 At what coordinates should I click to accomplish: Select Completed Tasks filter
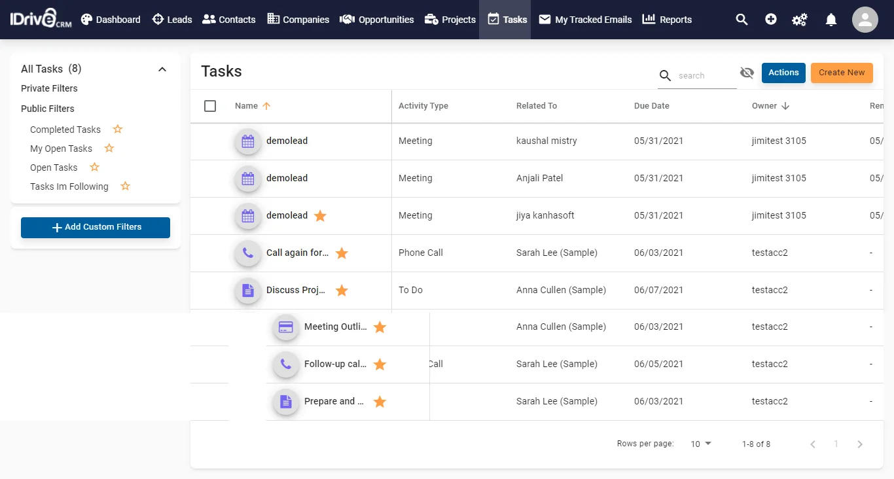(65, 130)
